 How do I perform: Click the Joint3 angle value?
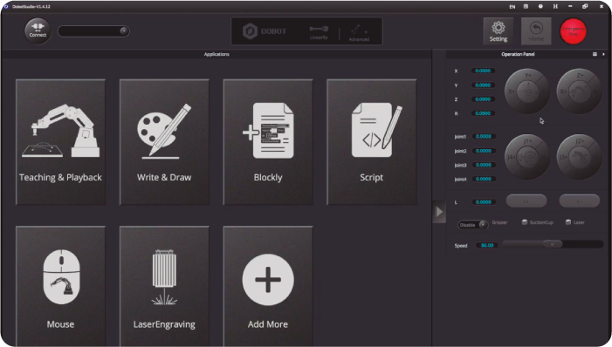point(484,165)
